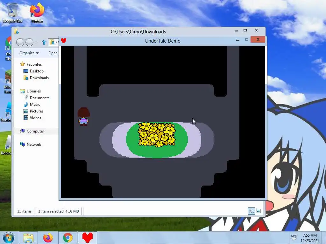Click the Favorites star icon
This screenshot has height=244, width=326.
pos(23,64)
